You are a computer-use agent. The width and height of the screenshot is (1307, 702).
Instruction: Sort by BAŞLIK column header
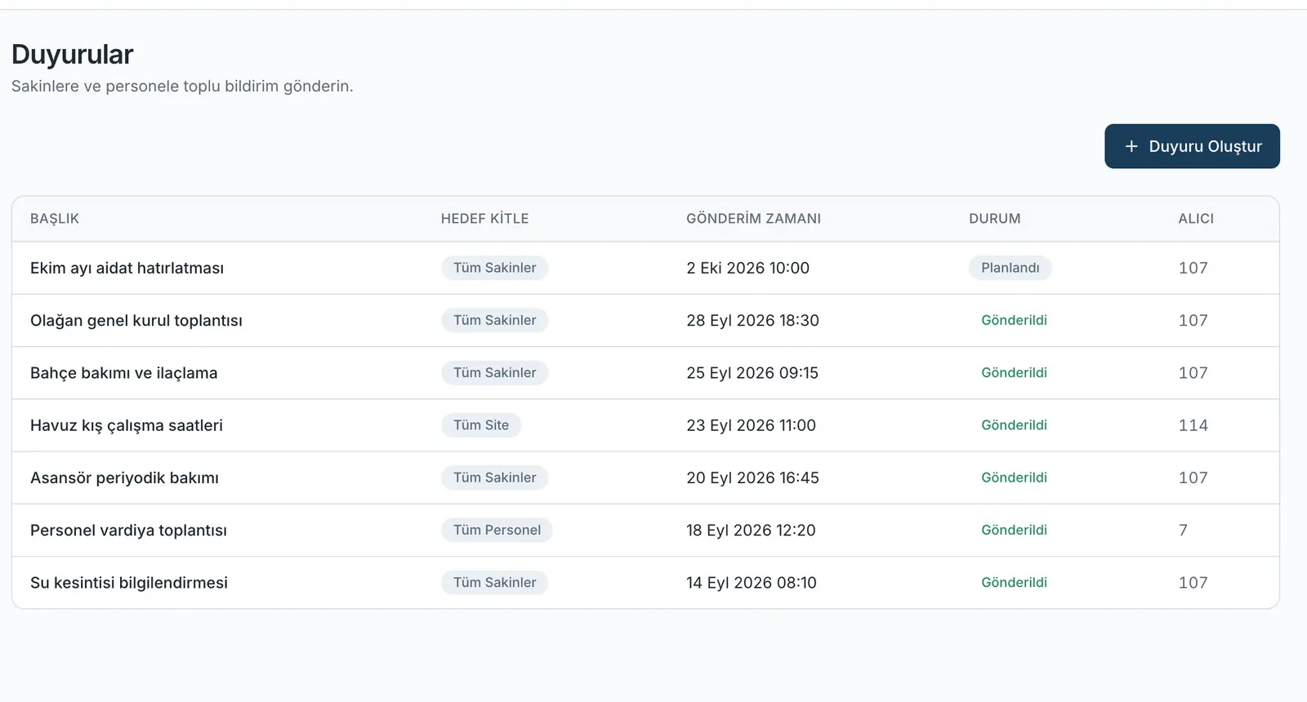tap(55, 219)
